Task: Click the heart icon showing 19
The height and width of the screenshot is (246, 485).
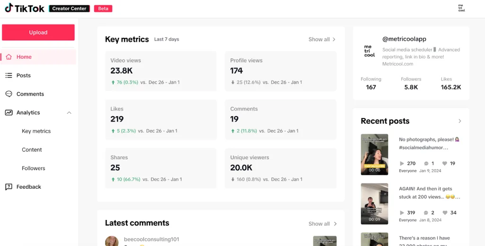Action: [445, 164]
